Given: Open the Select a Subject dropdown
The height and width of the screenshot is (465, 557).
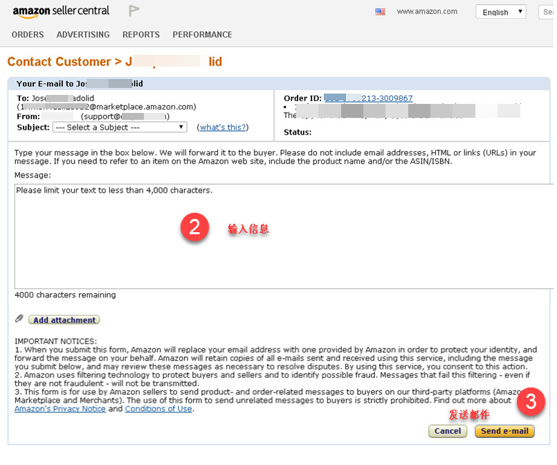Looking at the screenshot, I should (120, 128).
